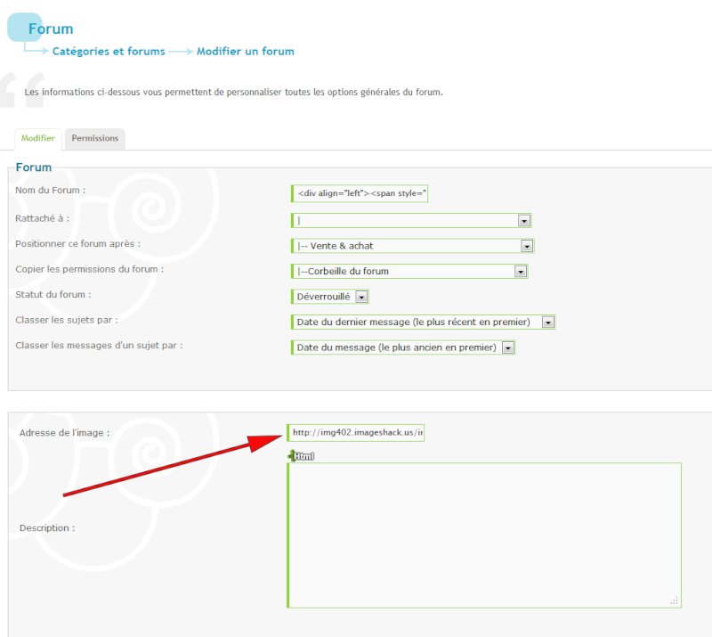This screenshot has height=637, width=712.
Task: Click the Adresse de l'image label
Action: tap(64, 433)
